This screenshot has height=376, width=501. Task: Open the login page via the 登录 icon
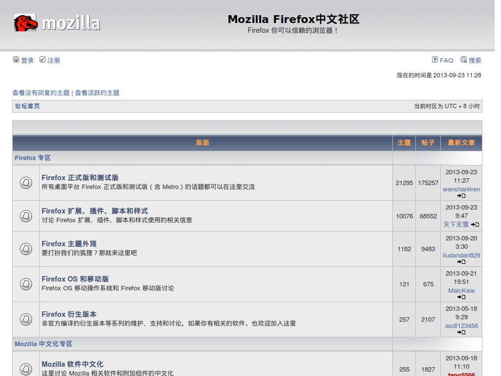tap(16, 60)
